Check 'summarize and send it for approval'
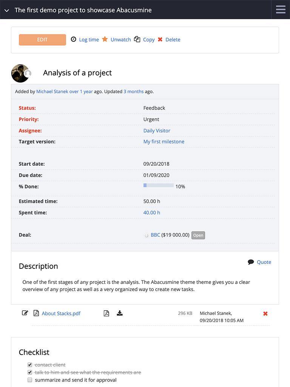 pyautogui.click(x=30, y=380)
